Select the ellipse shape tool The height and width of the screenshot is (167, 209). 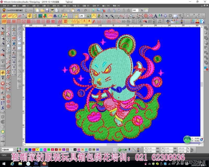pyautogui.click(x=20, y=43)
